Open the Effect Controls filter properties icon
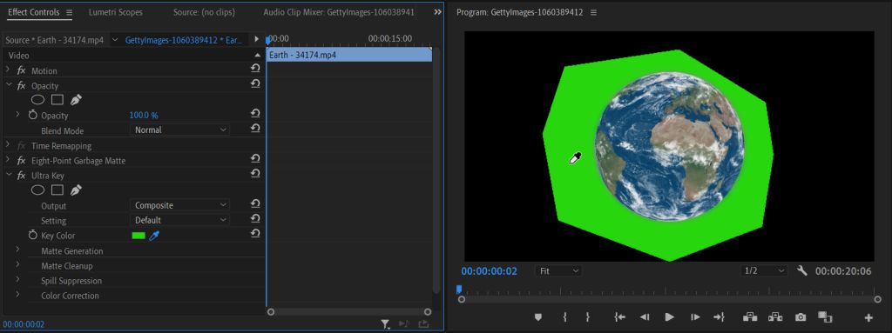Viewport: 892px width, 333px height. pyautogui.click(x=386, y=324)
